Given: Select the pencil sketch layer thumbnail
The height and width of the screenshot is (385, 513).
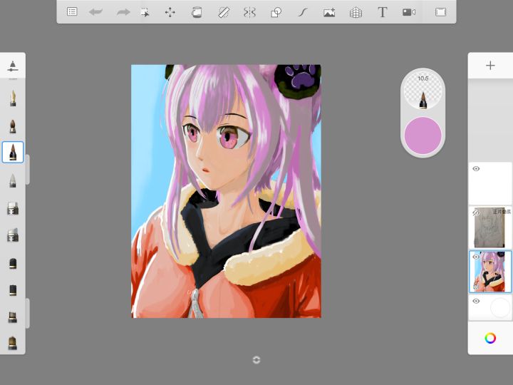Looking at the screenshot, I should [489, 227].
